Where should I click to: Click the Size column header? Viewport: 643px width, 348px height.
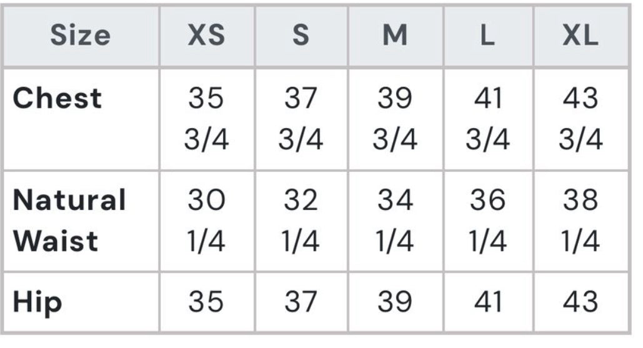(x=80, y=36)
